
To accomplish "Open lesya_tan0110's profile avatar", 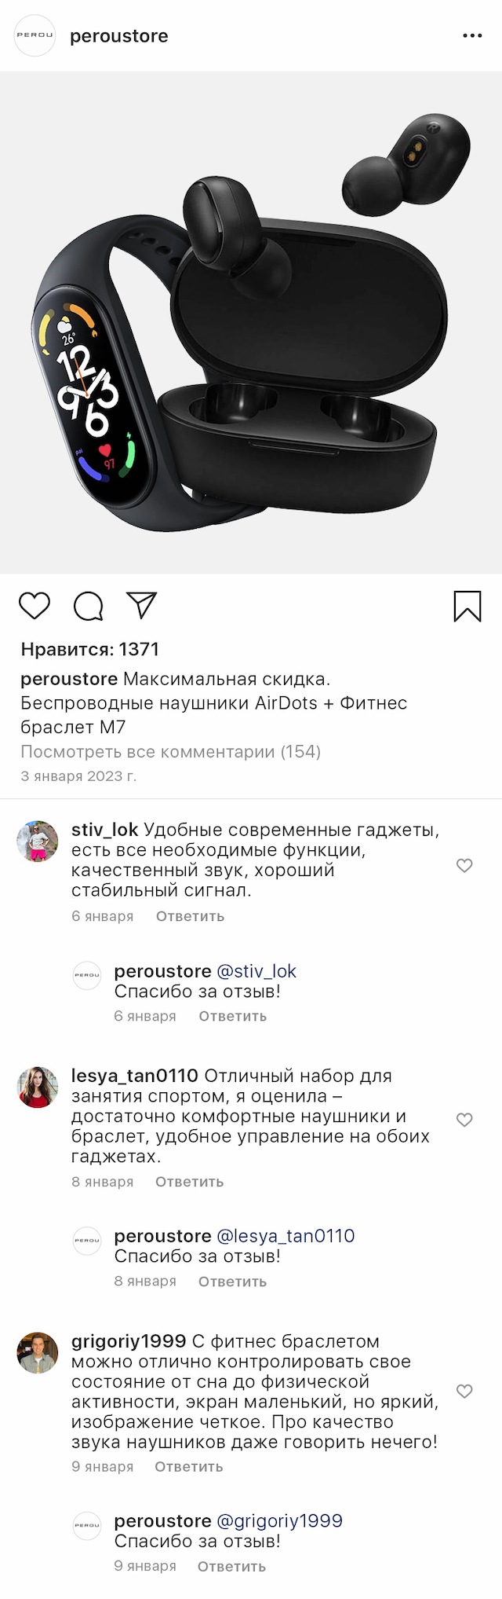I will click(x=38, y=1087).
